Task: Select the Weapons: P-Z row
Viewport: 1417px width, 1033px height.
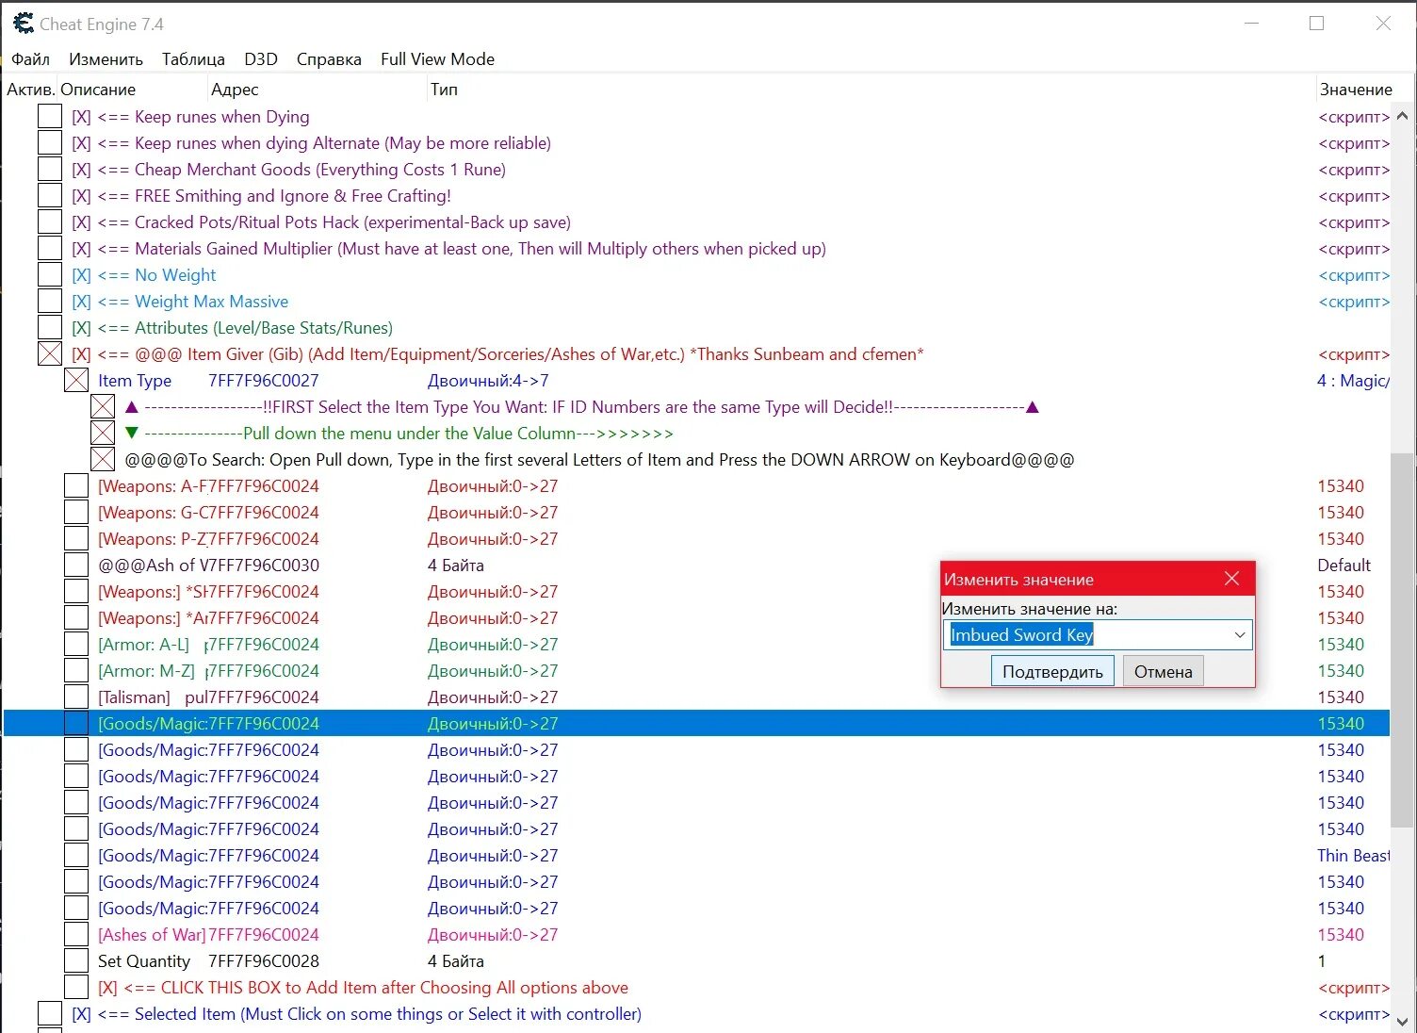Action: 697,539
